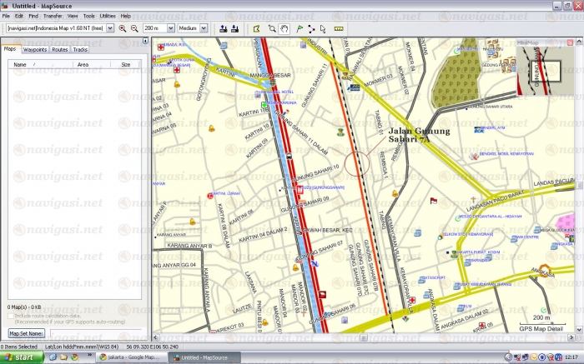Select the Map tool icon
The image size is (584, 364).
[x=257, y=28]
